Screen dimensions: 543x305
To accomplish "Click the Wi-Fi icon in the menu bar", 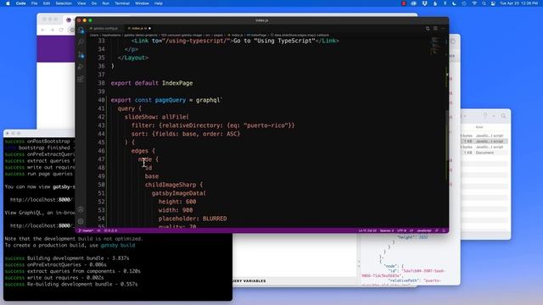I will pyautogui.click(x=474, y=3).
